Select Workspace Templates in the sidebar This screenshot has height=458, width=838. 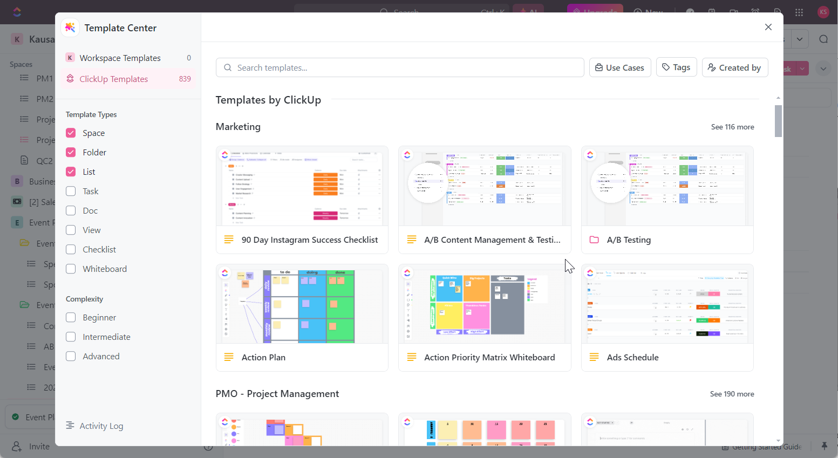click(x=128, y=58)
